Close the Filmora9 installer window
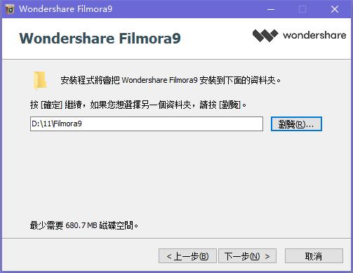The height and width of the screenshot is (273, 353). [335, 9]
